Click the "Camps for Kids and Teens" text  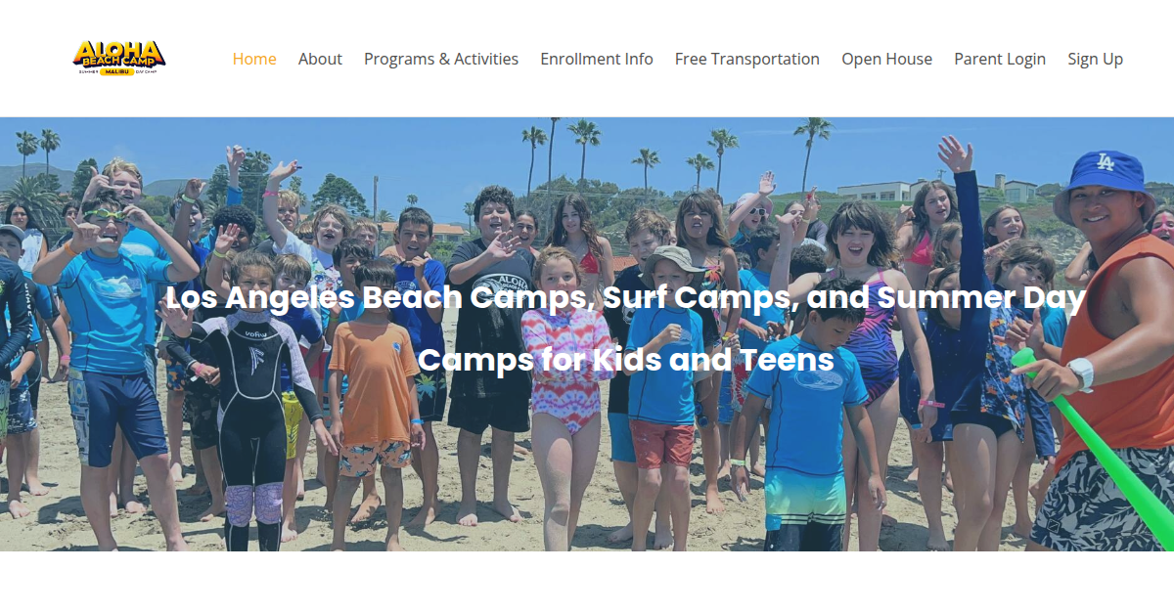click(x=626, y=360)
